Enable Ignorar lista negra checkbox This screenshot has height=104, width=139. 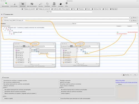(x=59, y=82)
